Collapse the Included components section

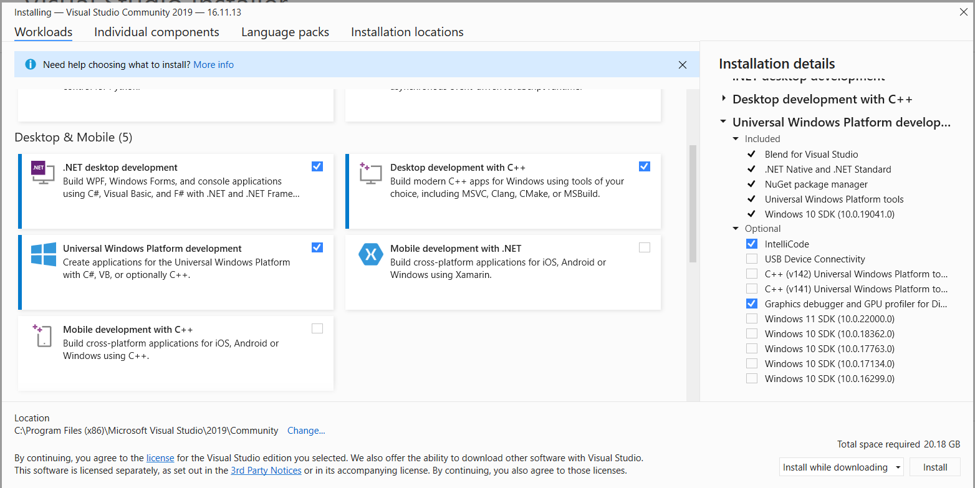[x=736, y=139]
